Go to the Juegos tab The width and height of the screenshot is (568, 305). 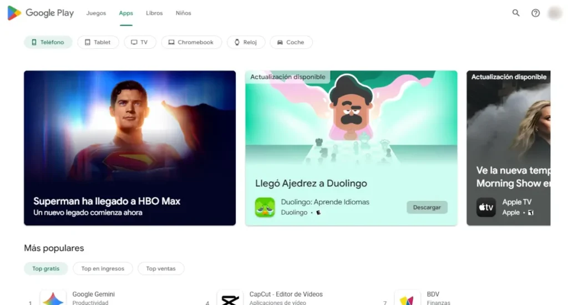pyautogui.click(x=96, y=13)
